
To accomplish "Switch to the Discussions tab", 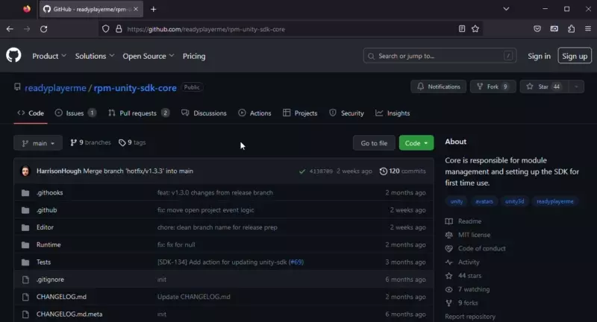I will coord(204,113).
